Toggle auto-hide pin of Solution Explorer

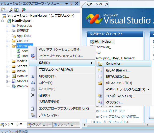pos(71,4)
